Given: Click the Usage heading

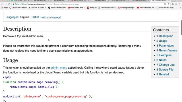Looking at the screenshot, I should tap(11, 60).
